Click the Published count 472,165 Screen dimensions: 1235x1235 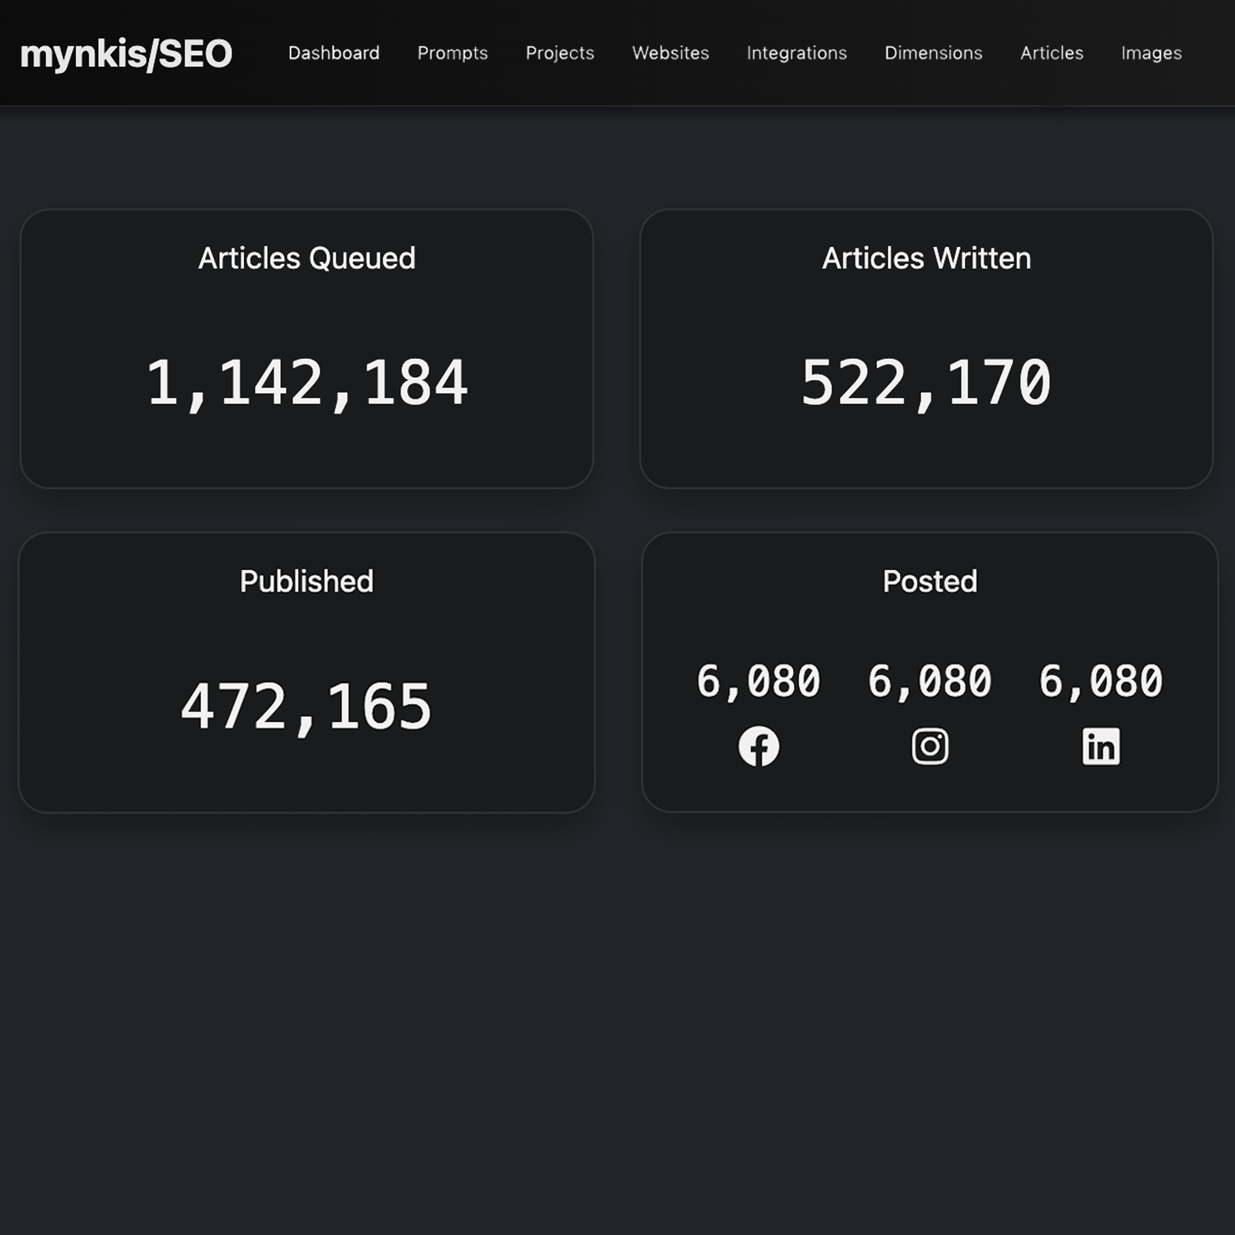point(307,706)
